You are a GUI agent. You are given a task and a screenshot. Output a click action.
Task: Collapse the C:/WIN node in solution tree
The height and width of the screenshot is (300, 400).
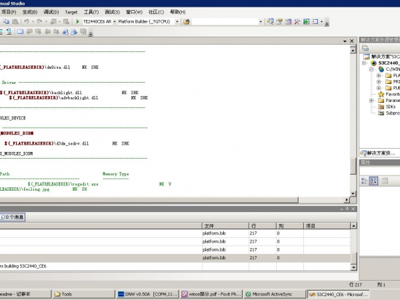point(372,69)
